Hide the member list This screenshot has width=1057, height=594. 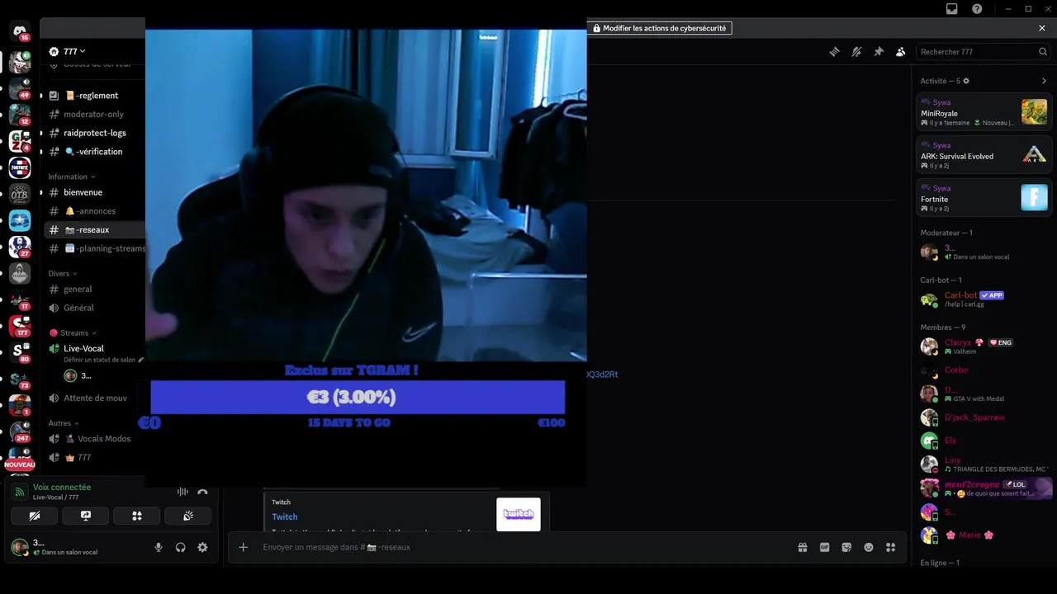coord(901,51)
